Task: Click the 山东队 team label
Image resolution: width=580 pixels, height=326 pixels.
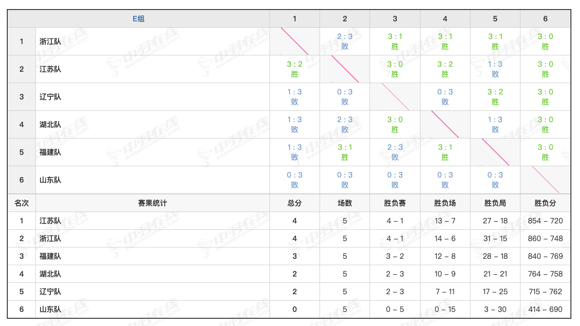Action: pos(50,179)
